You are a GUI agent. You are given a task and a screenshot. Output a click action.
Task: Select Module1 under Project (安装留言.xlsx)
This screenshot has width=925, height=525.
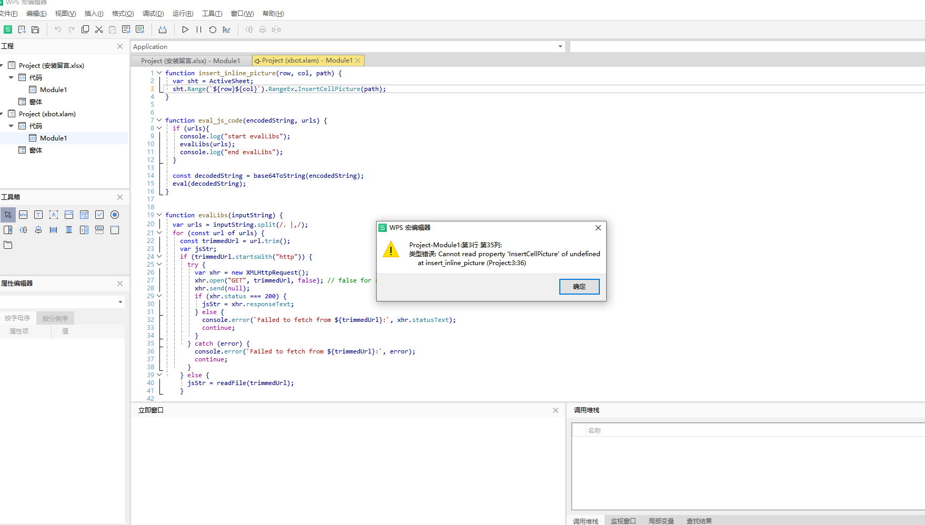pyautogui.click(x=53, y=90)
